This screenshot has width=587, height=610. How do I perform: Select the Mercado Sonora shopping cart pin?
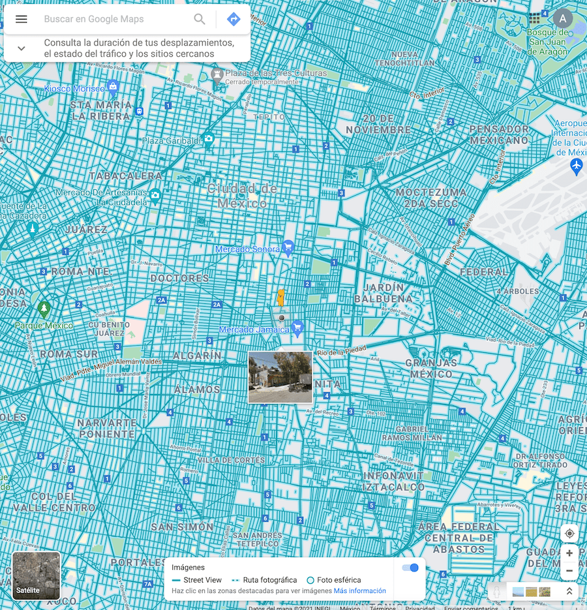point(288,247)
